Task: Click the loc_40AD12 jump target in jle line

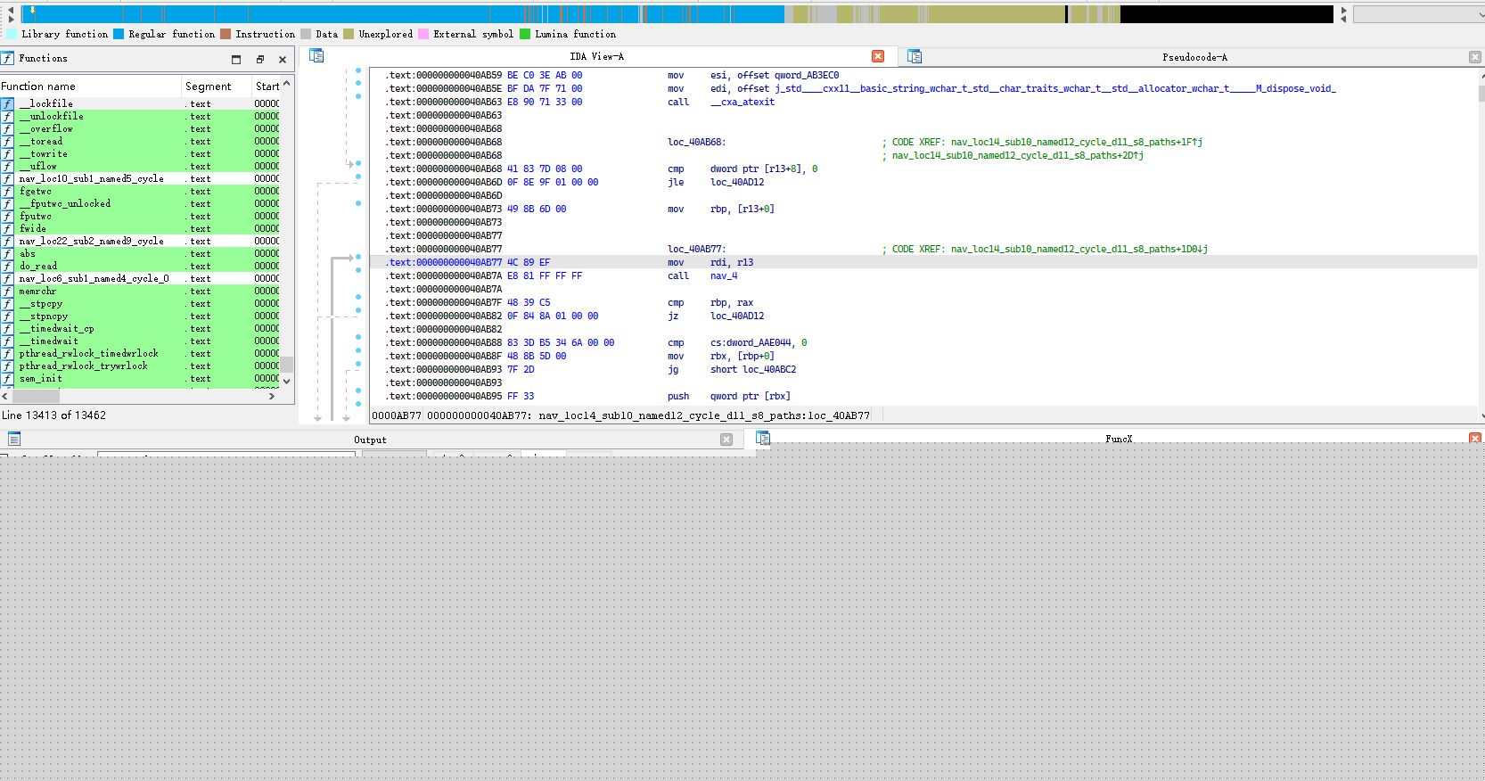Action: tap(736, 182)
